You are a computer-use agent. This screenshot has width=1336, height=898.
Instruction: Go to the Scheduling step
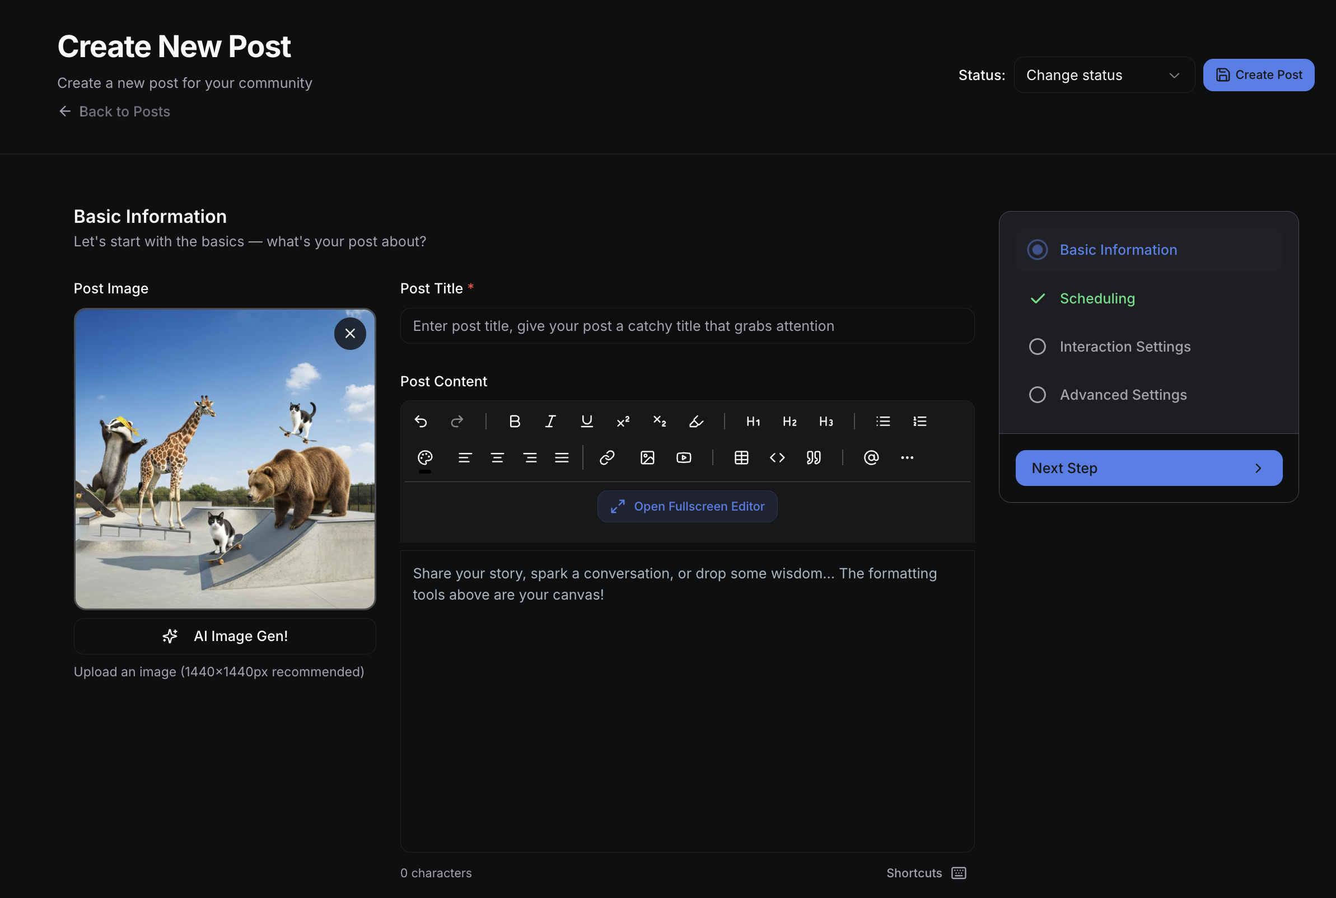click(x=1097, y=298)
